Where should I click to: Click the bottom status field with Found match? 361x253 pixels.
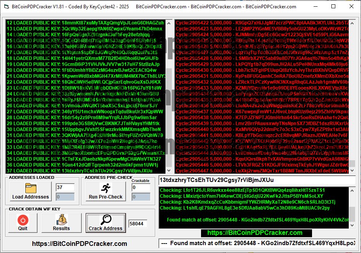[x=256, y=244]
